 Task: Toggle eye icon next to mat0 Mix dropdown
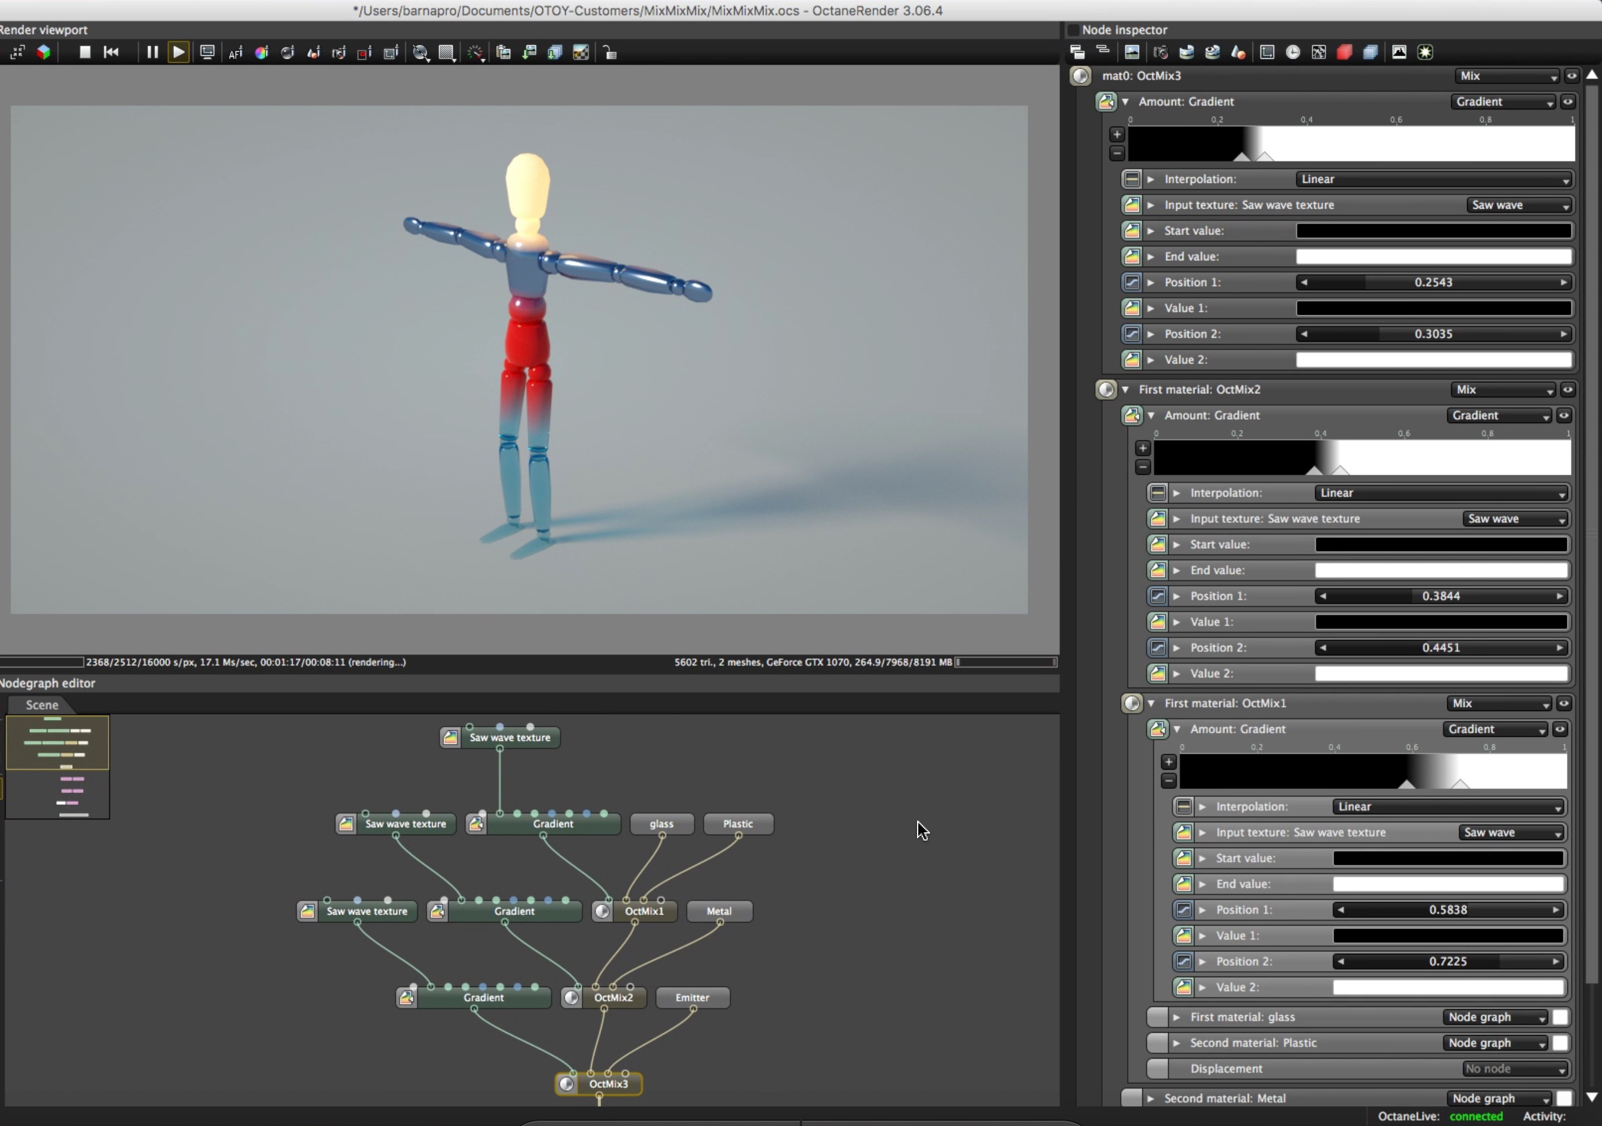[x=1572, y=76]
